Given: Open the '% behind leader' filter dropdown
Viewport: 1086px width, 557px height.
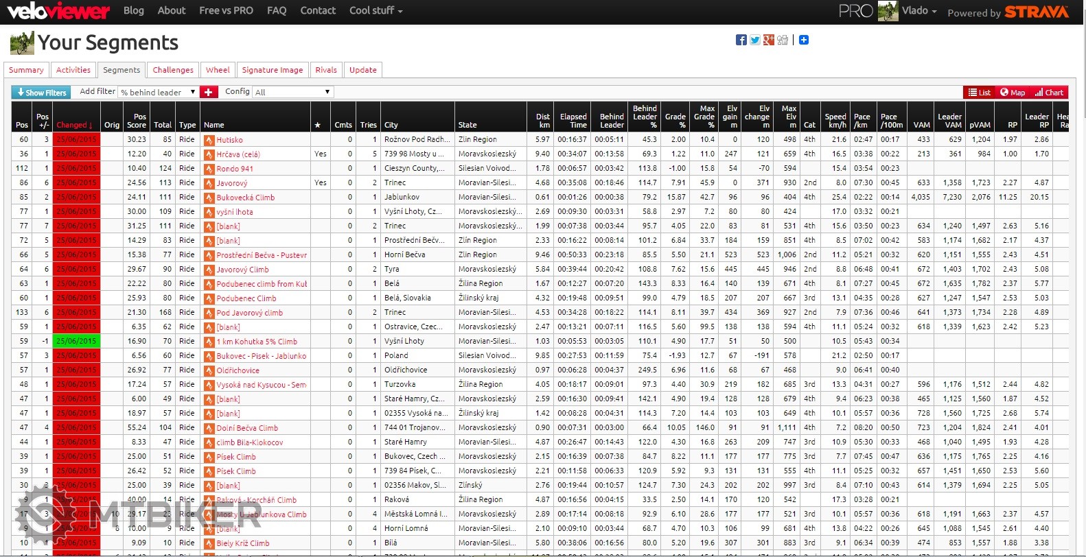Looking at the screenshot, I should [158, 92].
